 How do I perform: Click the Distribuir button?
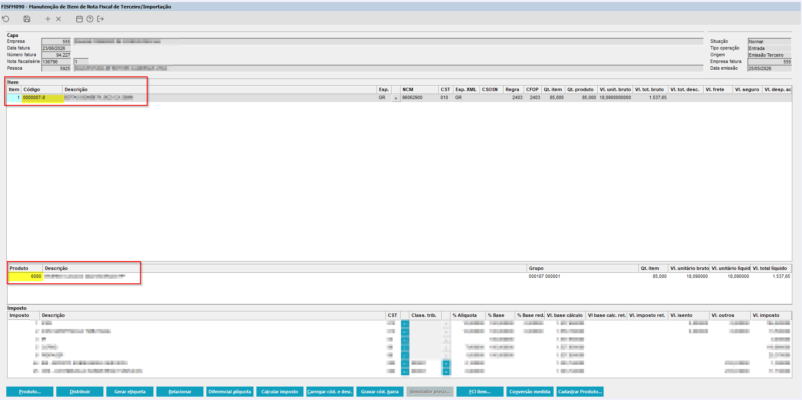click(x=80, y=392)
